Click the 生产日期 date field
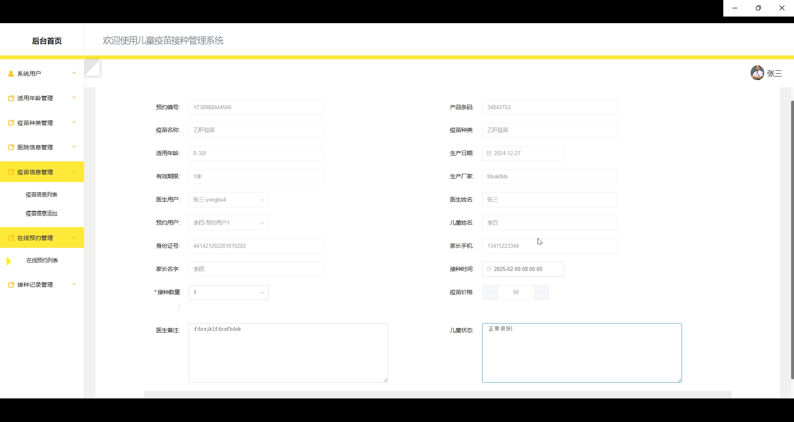Screen dimensions: 794x422 point(523,153)
